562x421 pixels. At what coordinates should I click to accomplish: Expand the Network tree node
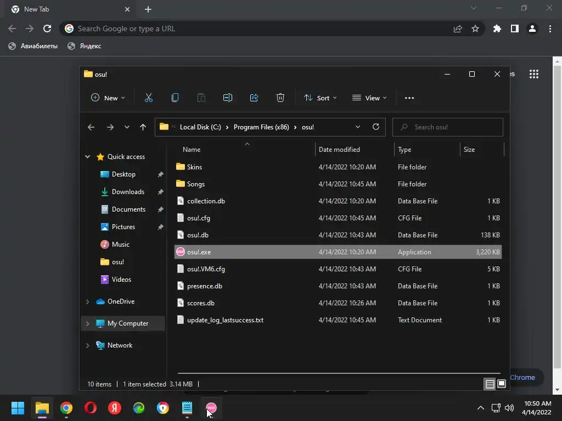pyautogui.click(x=87, y=345)
